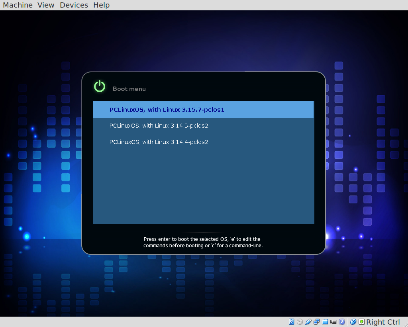Click the network adapters icon in the status bar
408x327 pixels.
pyautogui.click(x=316, y=322)
